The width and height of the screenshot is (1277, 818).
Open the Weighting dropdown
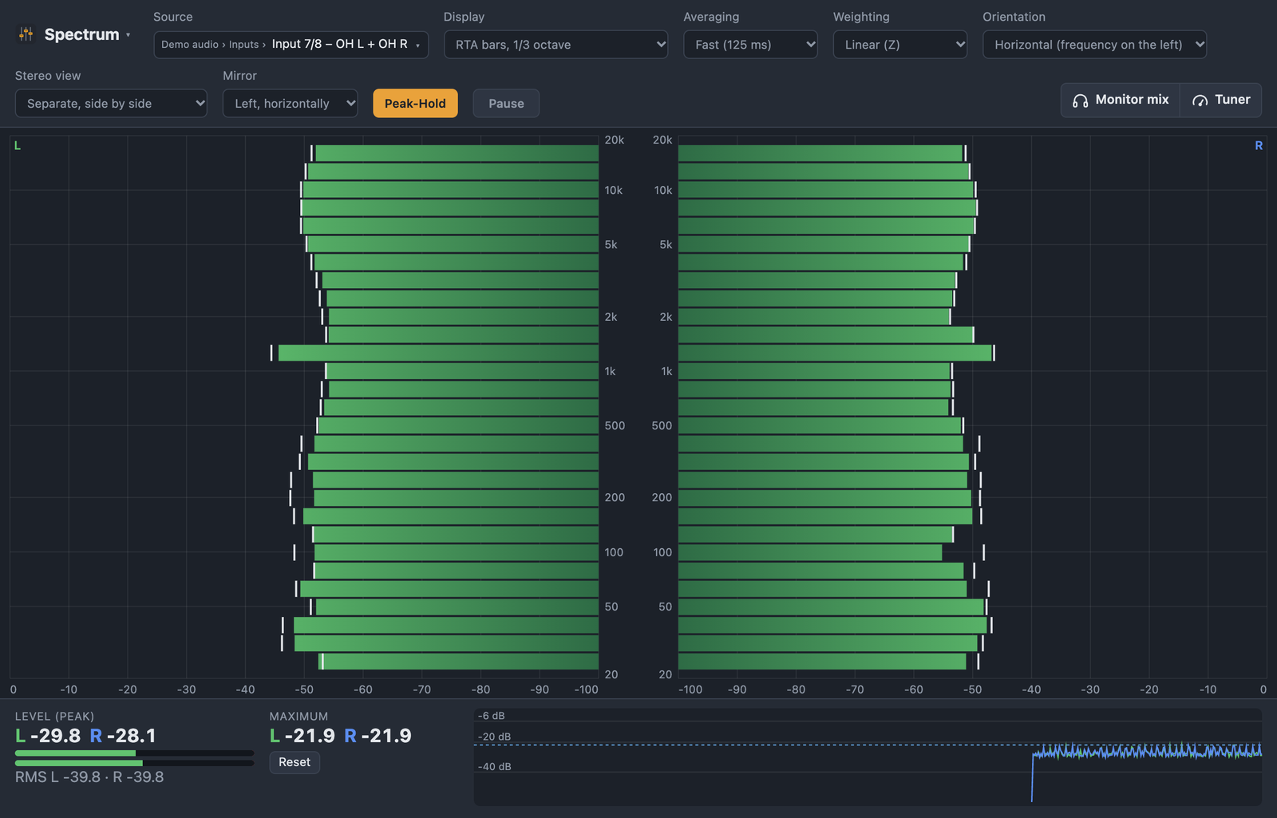coord(900,45)
